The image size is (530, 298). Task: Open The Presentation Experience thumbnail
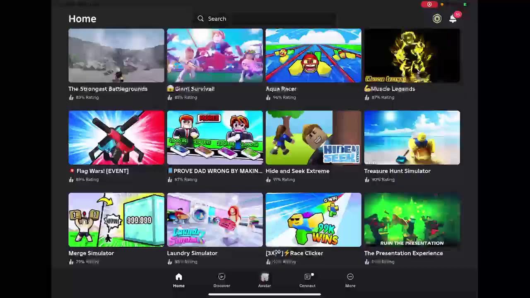click(412, 220)
